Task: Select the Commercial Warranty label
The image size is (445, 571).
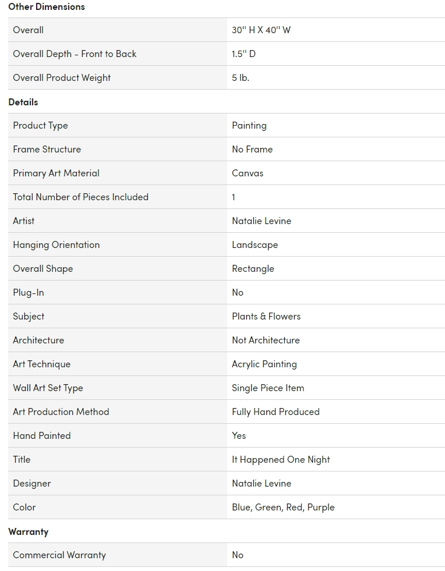Action: (59, 555)
